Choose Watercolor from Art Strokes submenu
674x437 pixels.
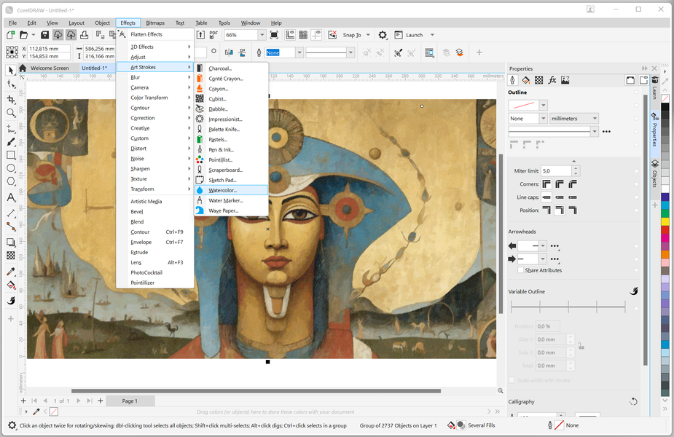coord(222,190)
